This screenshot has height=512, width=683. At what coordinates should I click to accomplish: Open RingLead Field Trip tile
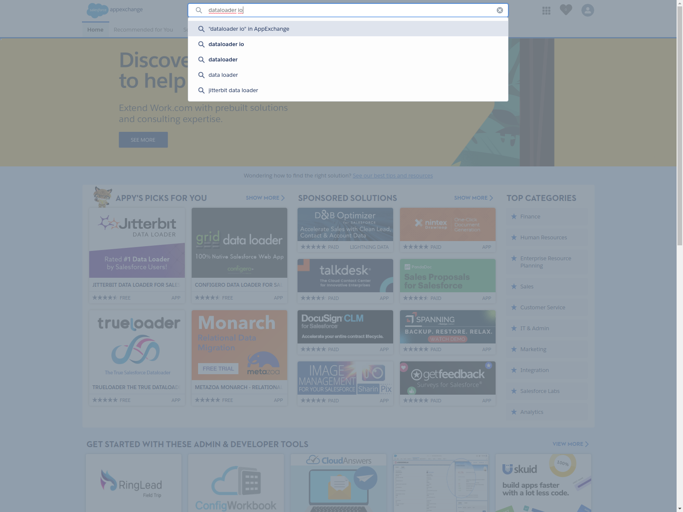(134, 483)
